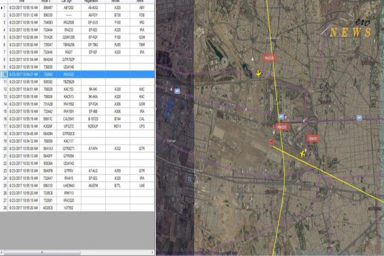
Task: Select the IRA3322 map label
Action: [282, 127]
